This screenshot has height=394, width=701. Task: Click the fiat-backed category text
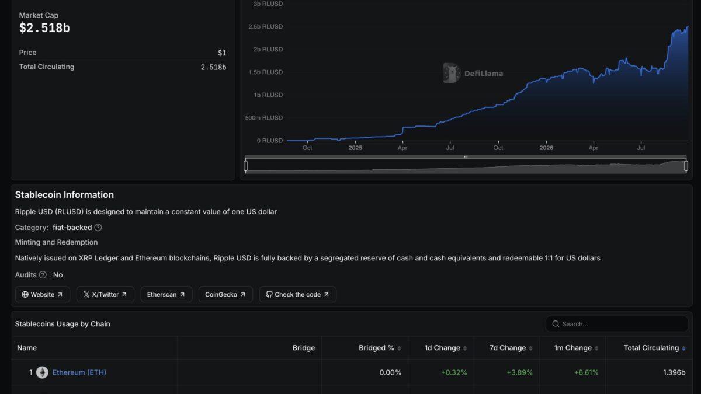pos(72,228)
